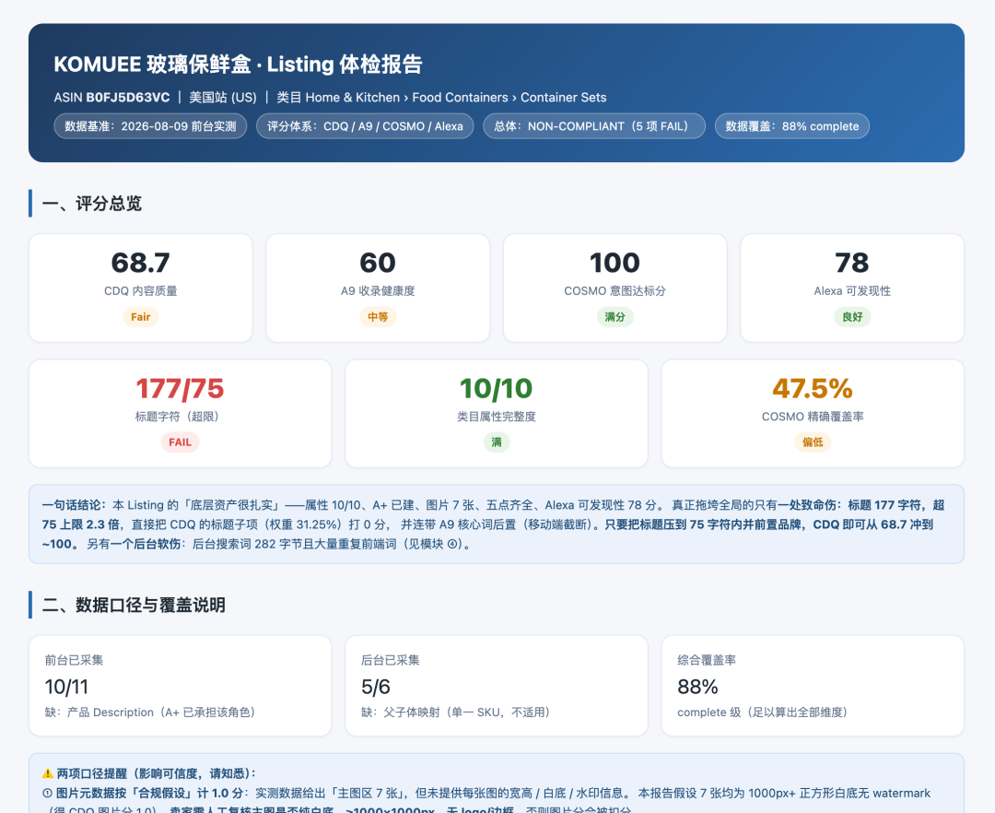The width and height of the screenshot is (995, 813).
Task: Click the 数据基准 2026-08-09 pill
Action: tap(150, 125)
